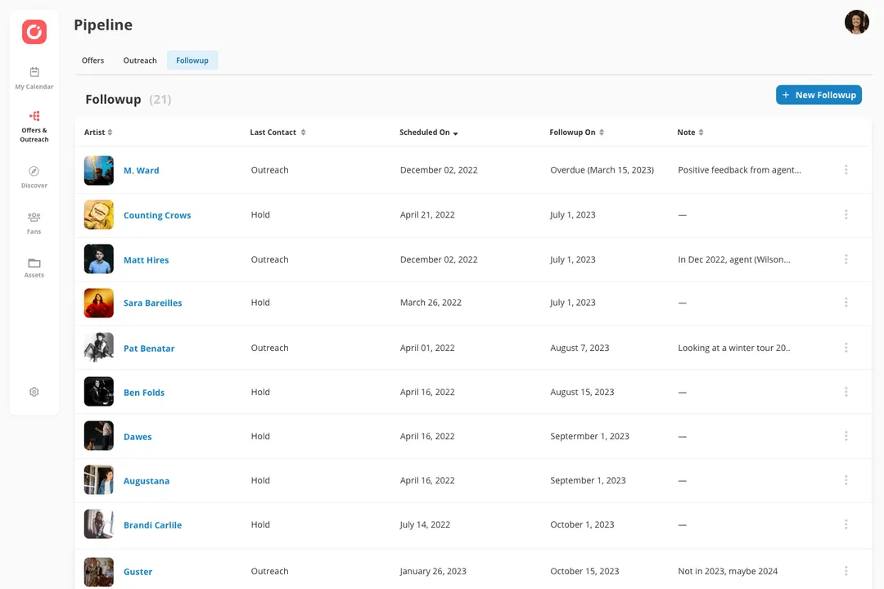Click Pat Benatar's artist thumbnail

coord(99,347)
